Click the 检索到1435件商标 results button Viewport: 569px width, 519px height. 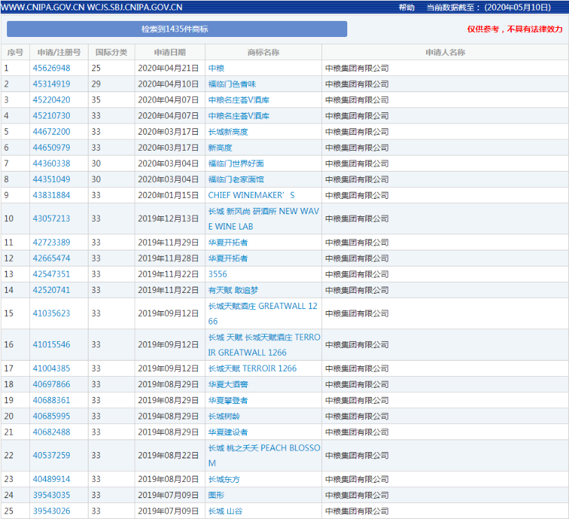176,29
